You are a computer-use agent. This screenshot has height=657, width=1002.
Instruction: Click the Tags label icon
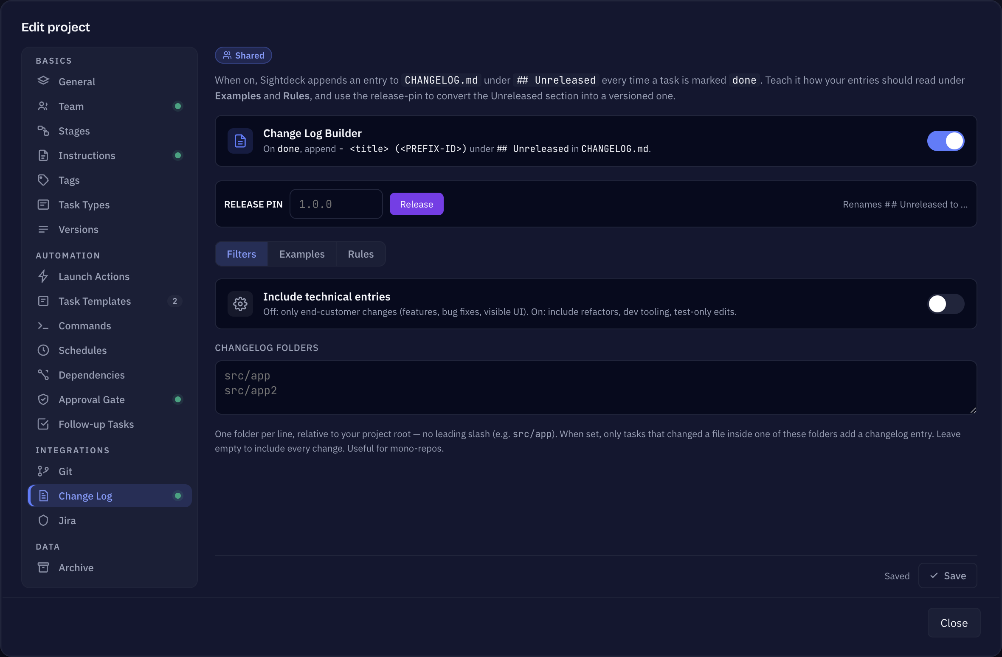pos(43,180)
